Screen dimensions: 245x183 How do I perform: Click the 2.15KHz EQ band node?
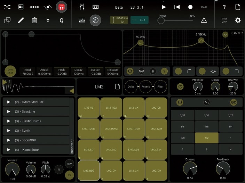point(201,41)
